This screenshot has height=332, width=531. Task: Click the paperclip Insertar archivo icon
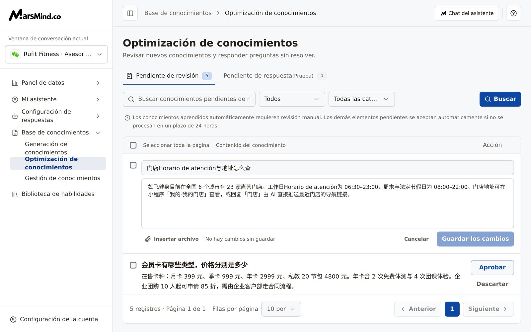tap(148, 239)
